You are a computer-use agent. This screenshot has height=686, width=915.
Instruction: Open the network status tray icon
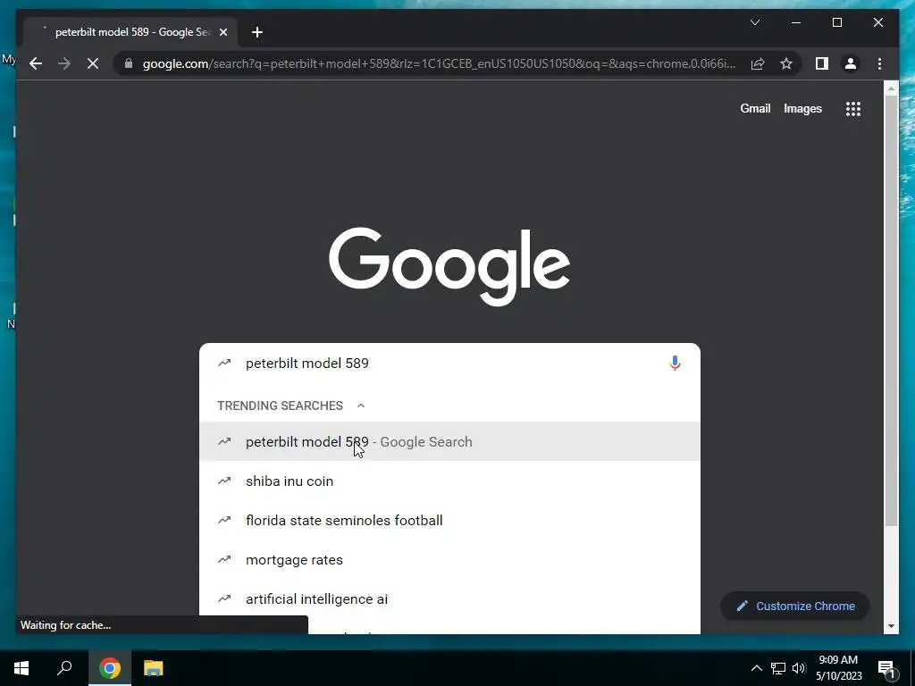(x=778, y=668)
